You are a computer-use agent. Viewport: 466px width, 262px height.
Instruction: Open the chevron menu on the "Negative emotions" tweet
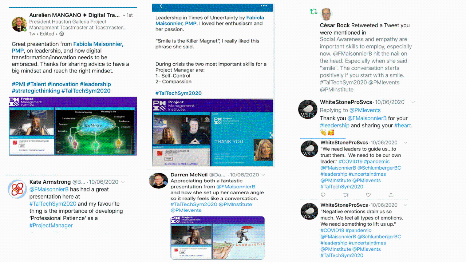[x=406, y=205]
